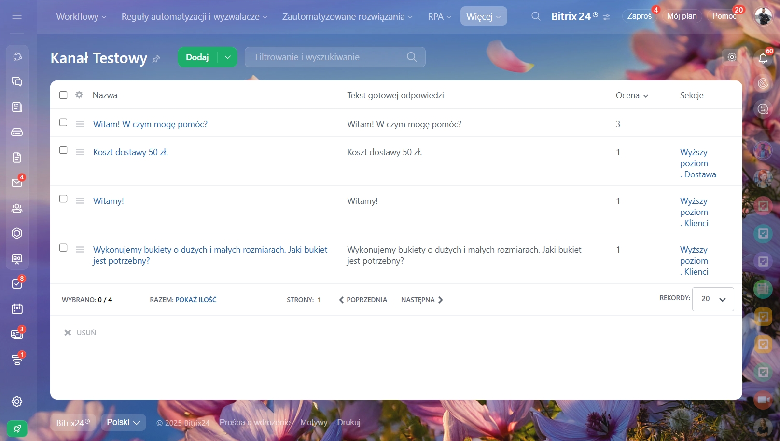Open the mail icon with badge 4
This screenshot has height=441, width=780.
coord(17,183)
